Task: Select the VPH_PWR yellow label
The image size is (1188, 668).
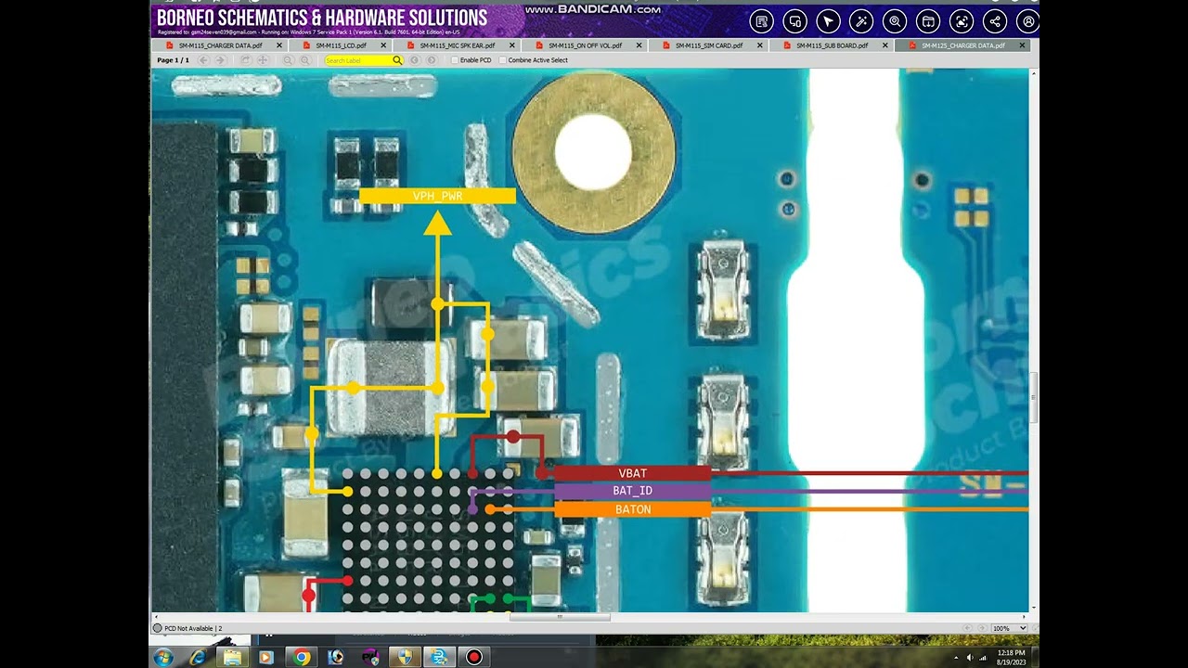Action: pos(437,196)
